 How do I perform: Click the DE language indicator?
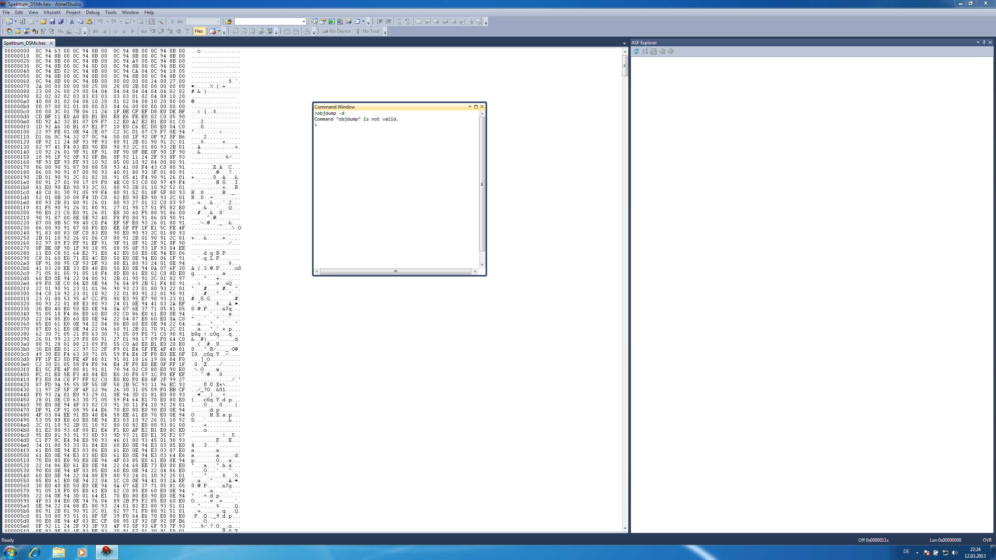(x=906, y=552)
